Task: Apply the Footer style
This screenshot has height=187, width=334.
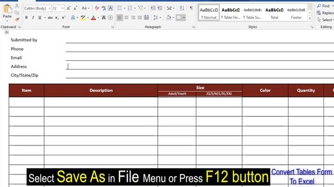Action: coord(296,13)
